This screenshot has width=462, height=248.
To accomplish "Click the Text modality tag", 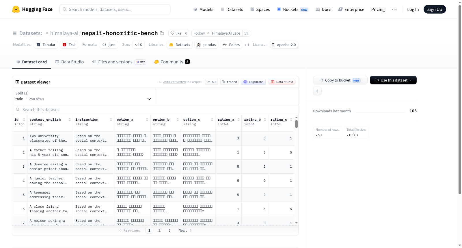I will pos(69,45).
